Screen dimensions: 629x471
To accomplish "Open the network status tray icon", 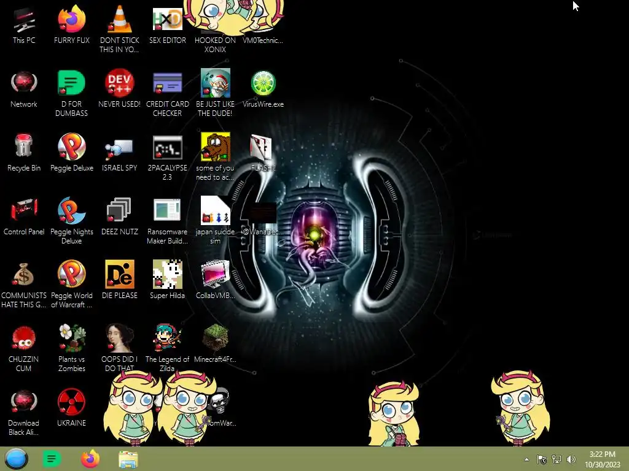I will [x=557, y=459].
